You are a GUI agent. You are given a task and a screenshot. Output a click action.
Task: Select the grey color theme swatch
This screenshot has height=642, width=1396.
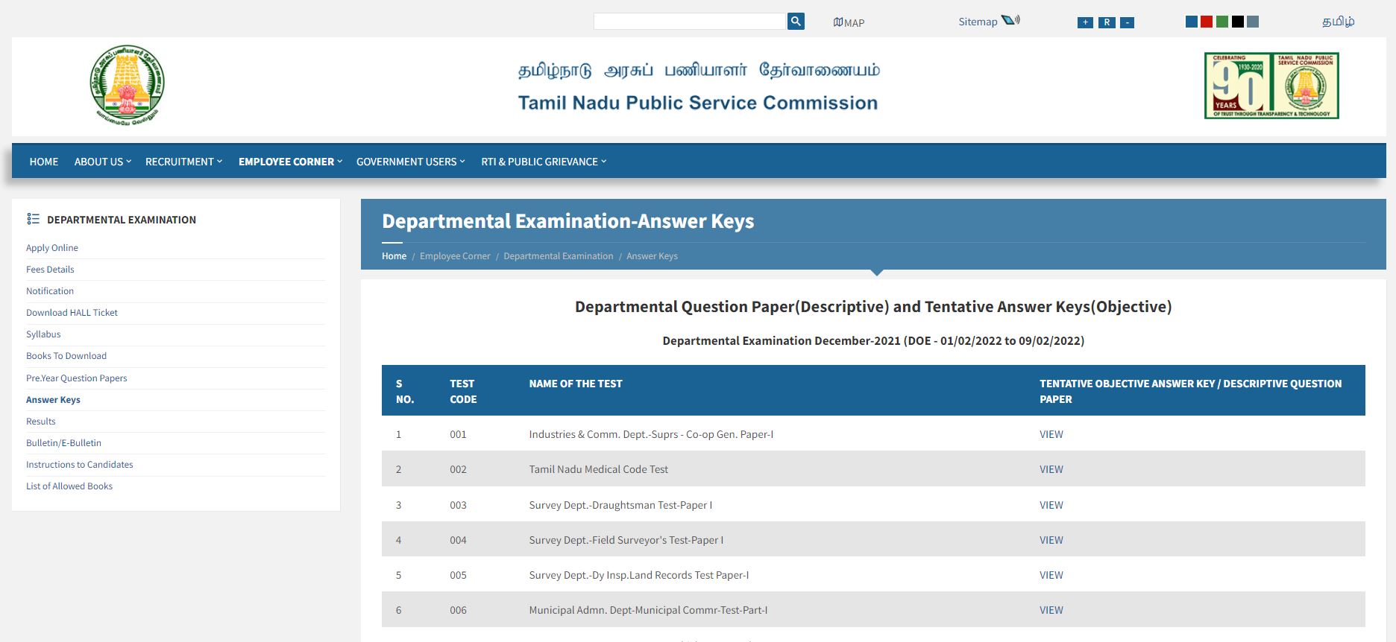click(x=1253, y=22)
